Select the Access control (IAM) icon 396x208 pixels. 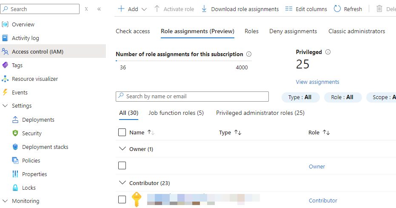[x=5, y=52]
